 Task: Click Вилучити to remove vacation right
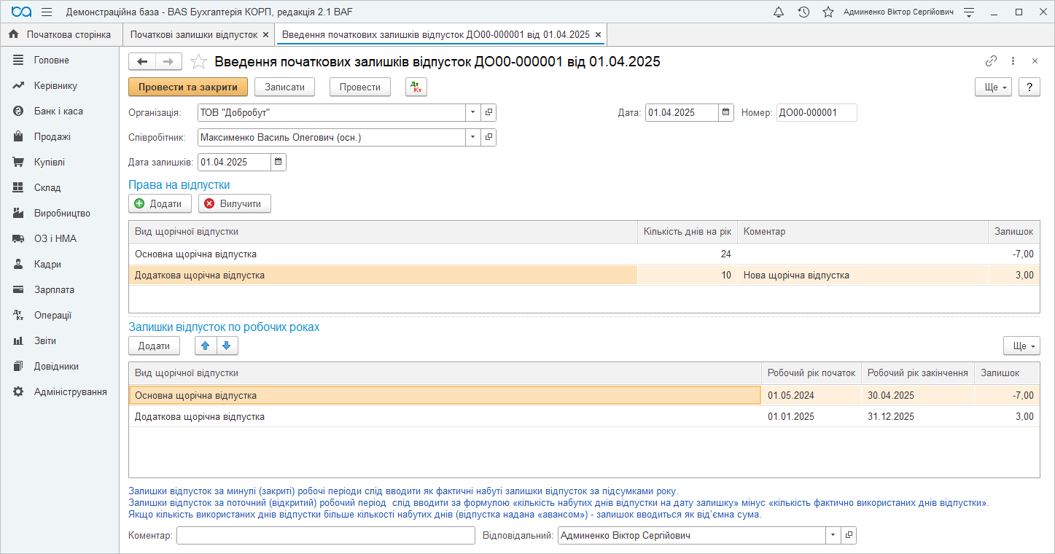[234, 203]
